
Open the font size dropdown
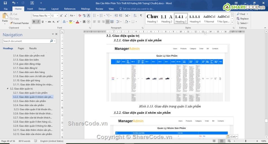[58, 15]
